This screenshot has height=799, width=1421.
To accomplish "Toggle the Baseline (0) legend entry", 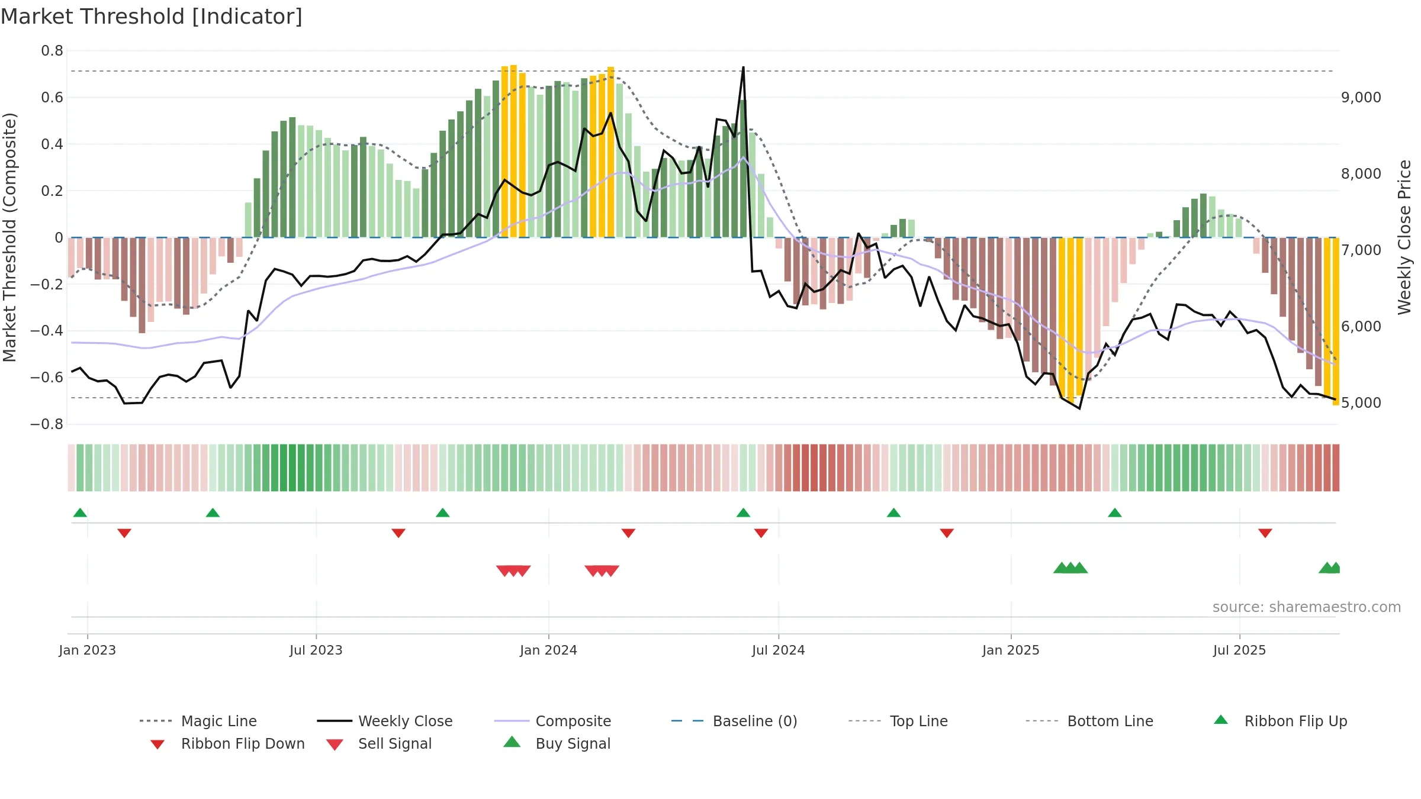I will click(734, 721).
